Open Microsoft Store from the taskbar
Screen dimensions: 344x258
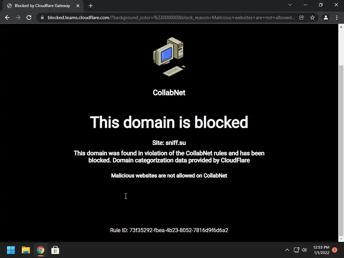pyautogui.click(x=55, y=250)
